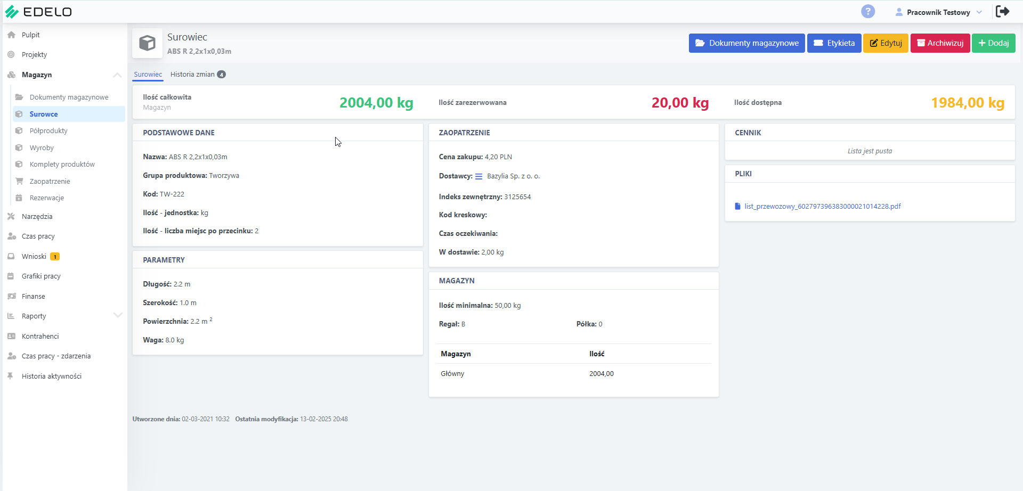Open Wnioski with one pending request
This screenshot has width=1023, height=491.
click(34, 257)
